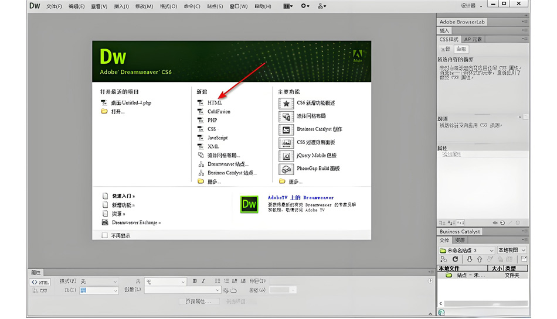Open the Insert menu
The height and width of the screenshot is (319, 557).
pyautogui.click(x=121, y=6)
